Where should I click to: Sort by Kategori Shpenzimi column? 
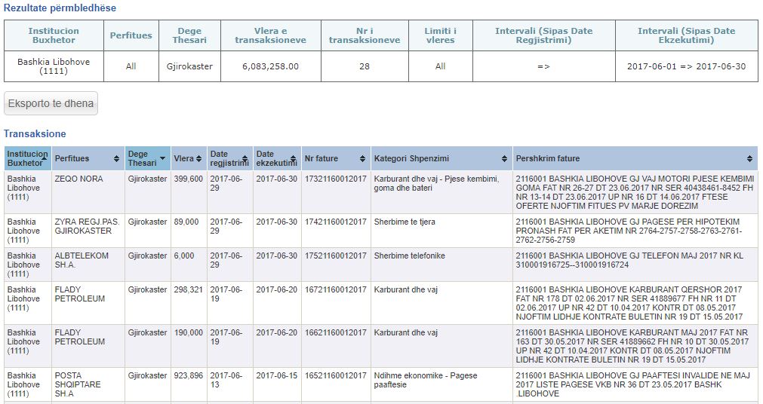[x=441, y=158]
